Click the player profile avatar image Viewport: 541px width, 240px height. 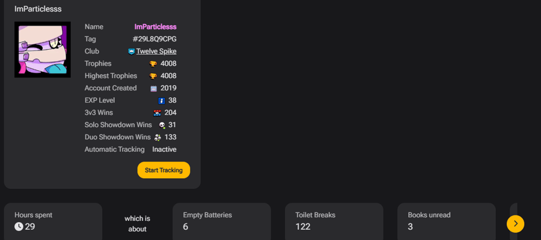click(43, 50)
